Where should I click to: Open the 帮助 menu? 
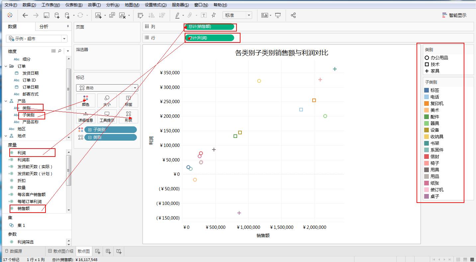click(220, 5)
